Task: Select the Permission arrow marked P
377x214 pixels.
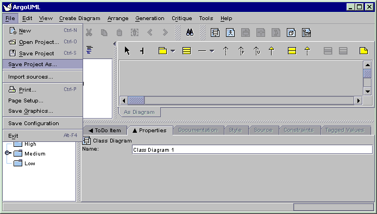Action: click(241, 51)
